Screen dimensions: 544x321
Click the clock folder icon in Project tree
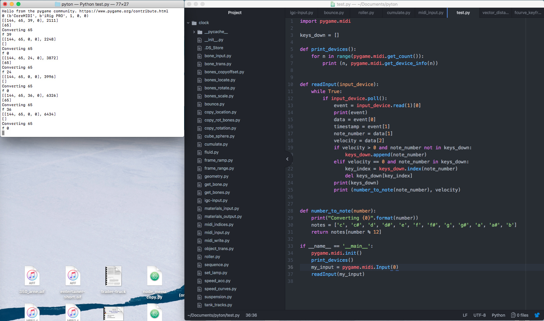pos(195,22)
